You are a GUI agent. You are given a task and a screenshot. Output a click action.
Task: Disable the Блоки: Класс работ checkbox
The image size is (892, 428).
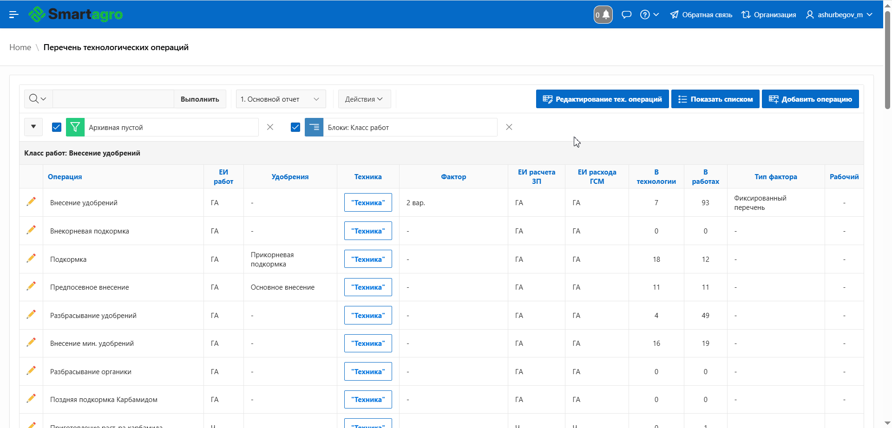295,127
